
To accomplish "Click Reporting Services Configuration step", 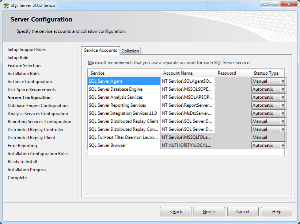I will [x=39, y=122].
